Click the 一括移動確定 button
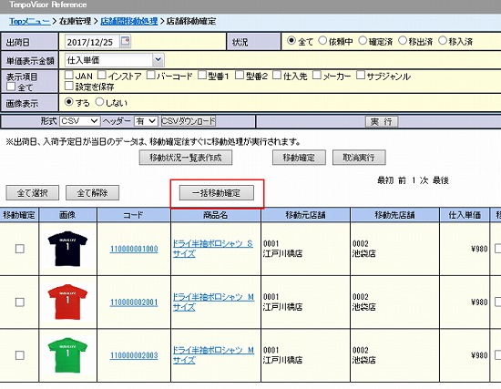Viewport: 501px width, 389px height. tap(217, 193)
